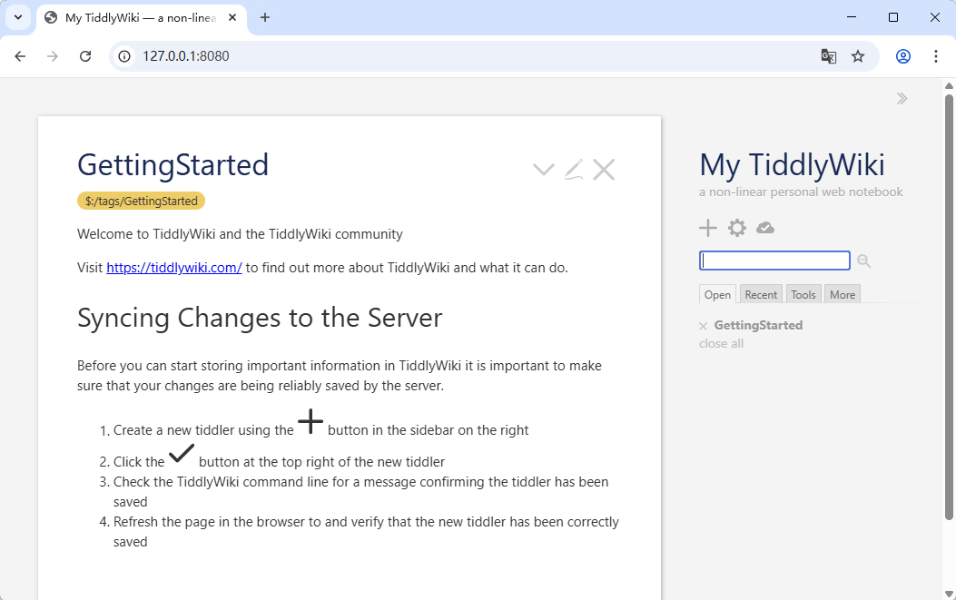Screen dimensions: 956x600
Task: Edit the GettingStarted tiddler with pencil icon
Action: 574,170
